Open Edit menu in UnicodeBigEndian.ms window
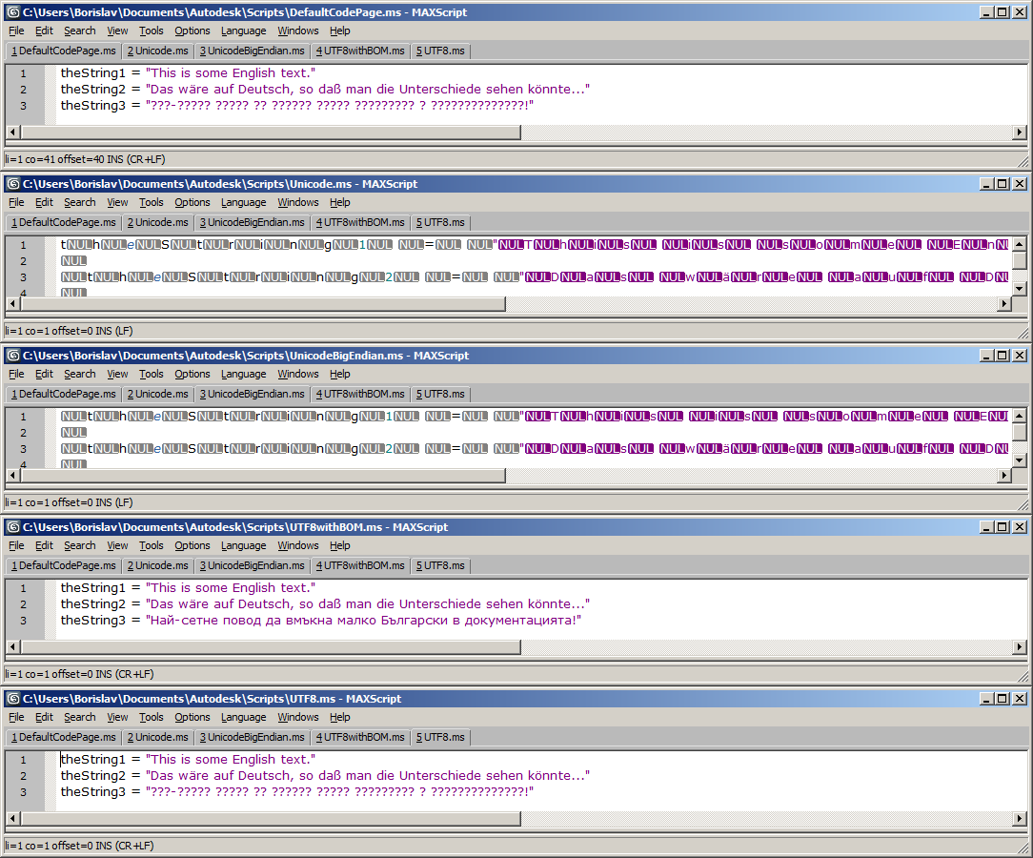 coord(44,374)
